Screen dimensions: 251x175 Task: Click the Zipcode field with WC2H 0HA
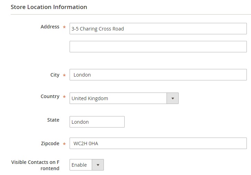click(x=158, y=143)
